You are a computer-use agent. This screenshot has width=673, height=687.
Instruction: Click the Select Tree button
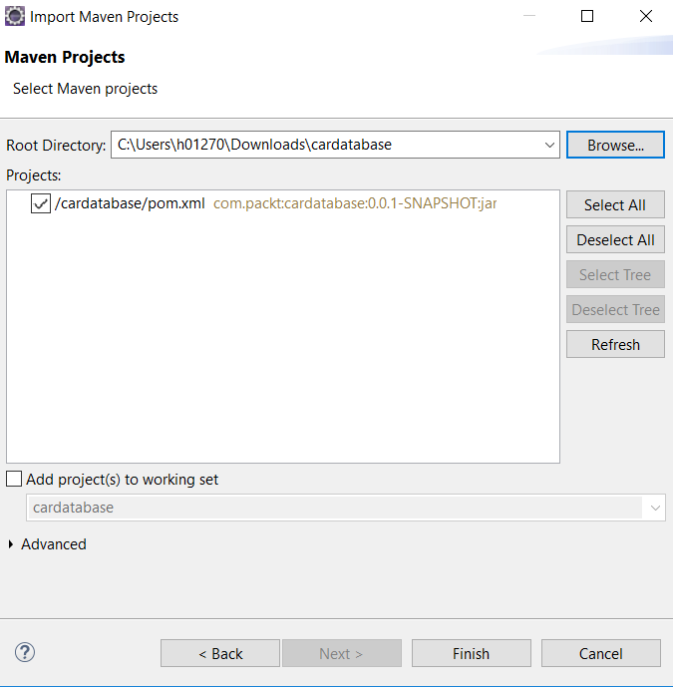click(x=615, y=275)
